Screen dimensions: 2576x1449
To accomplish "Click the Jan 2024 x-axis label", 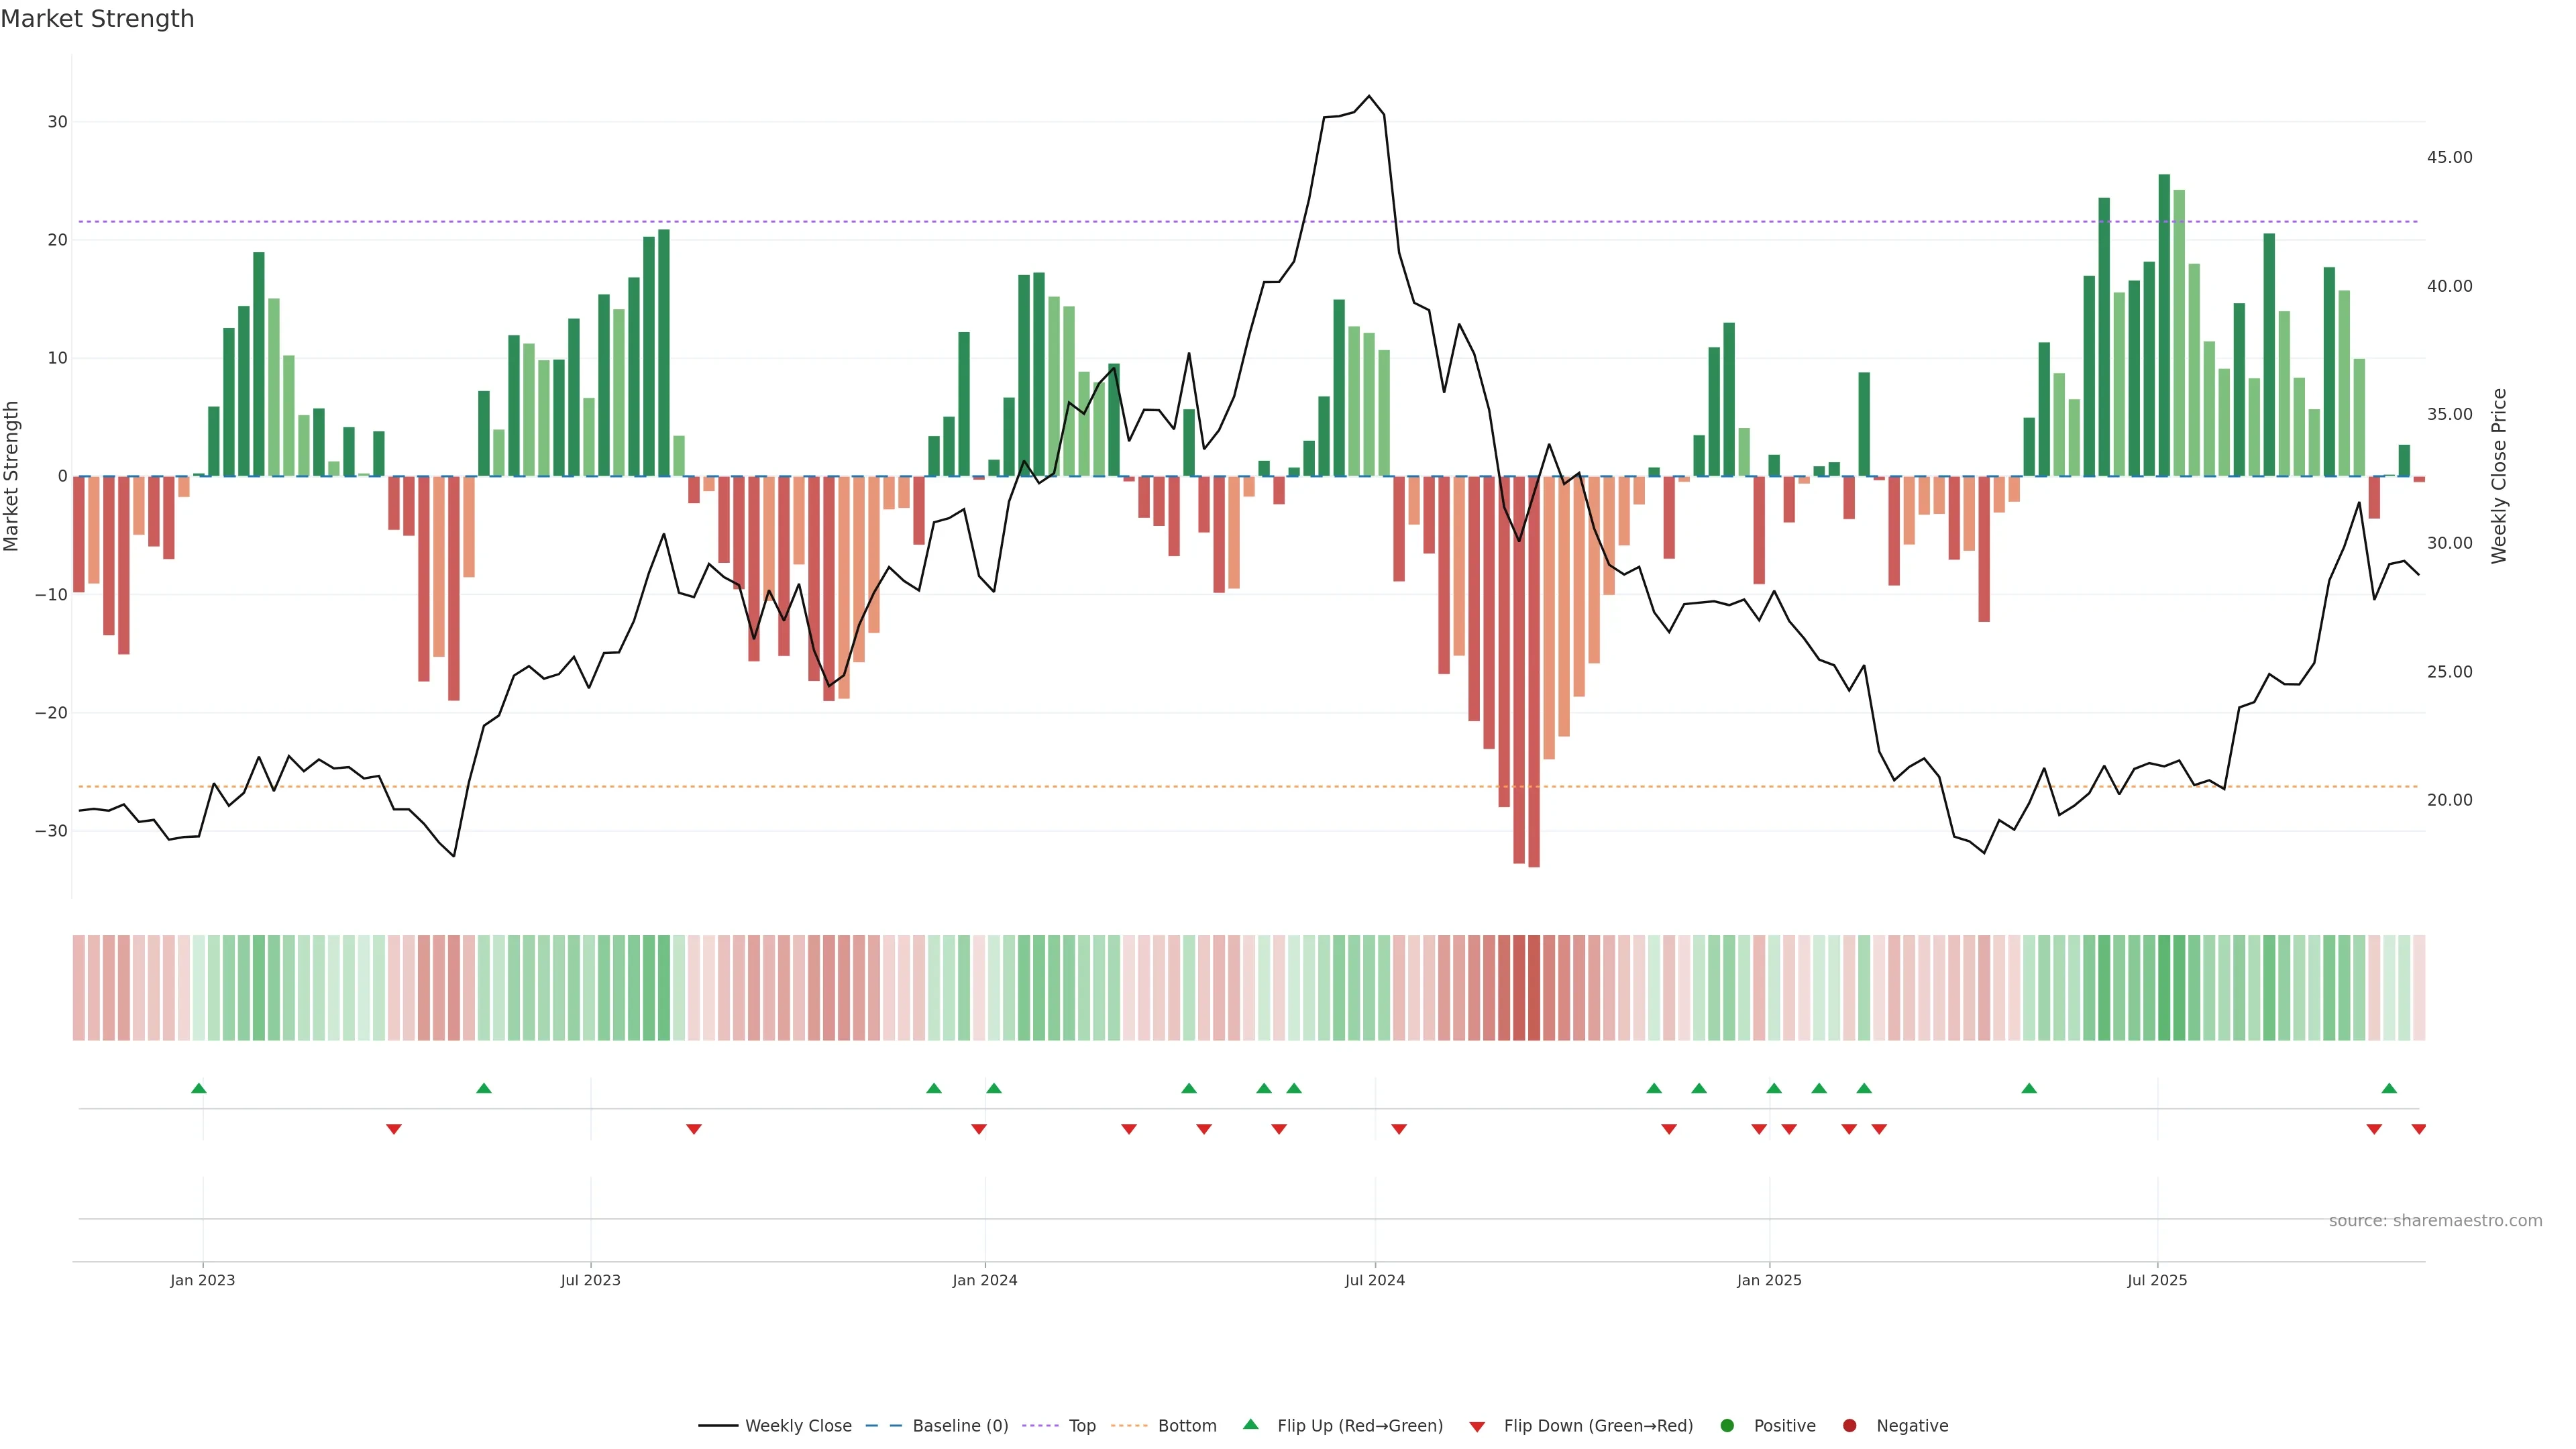I will point(984,1280).
